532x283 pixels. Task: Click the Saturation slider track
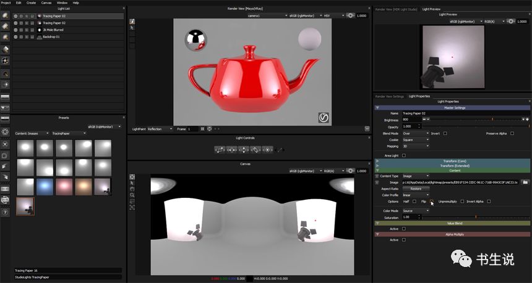point(476,217)
